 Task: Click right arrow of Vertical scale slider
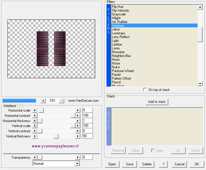tap(78, 126)
